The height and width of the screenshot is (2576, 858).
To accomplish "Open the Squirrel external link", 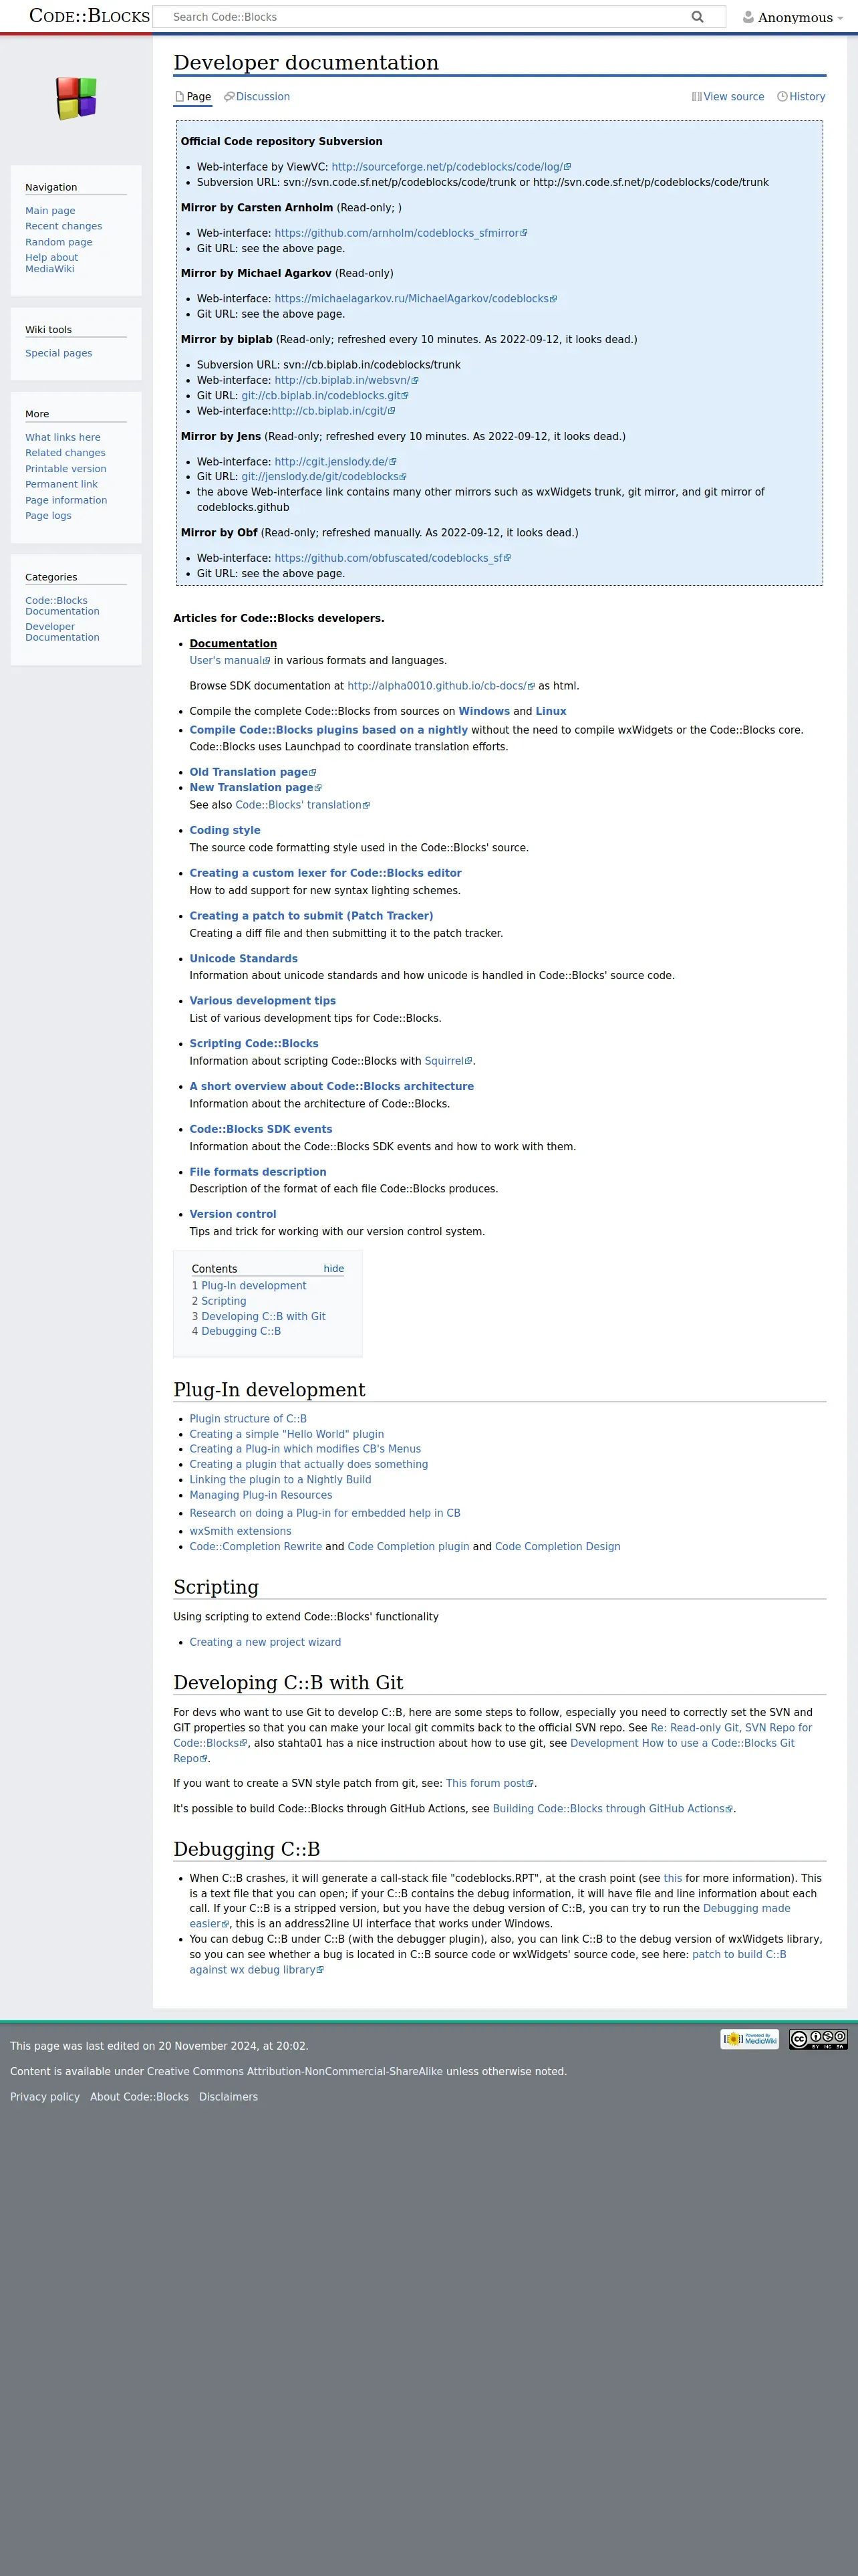I will click(x=448, y=1061).
